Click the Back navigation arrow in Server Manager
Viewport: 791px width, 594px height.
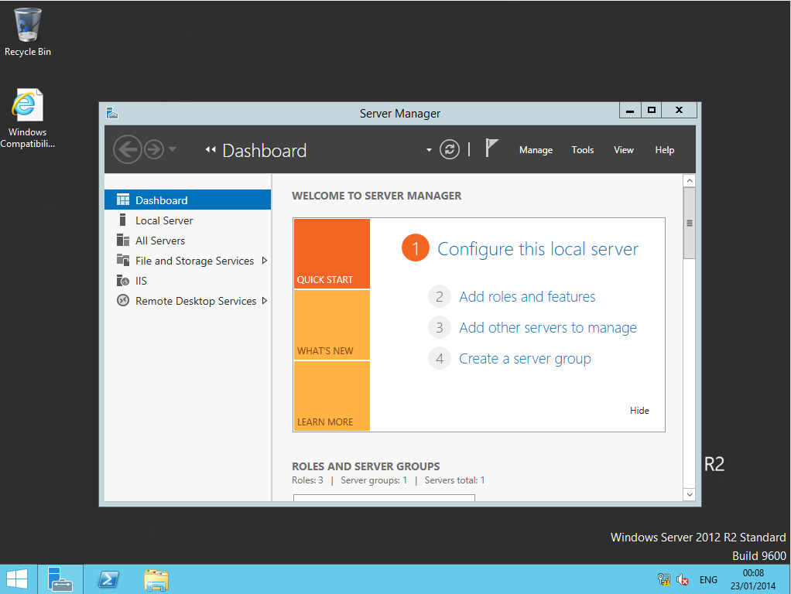click(127, 149)
